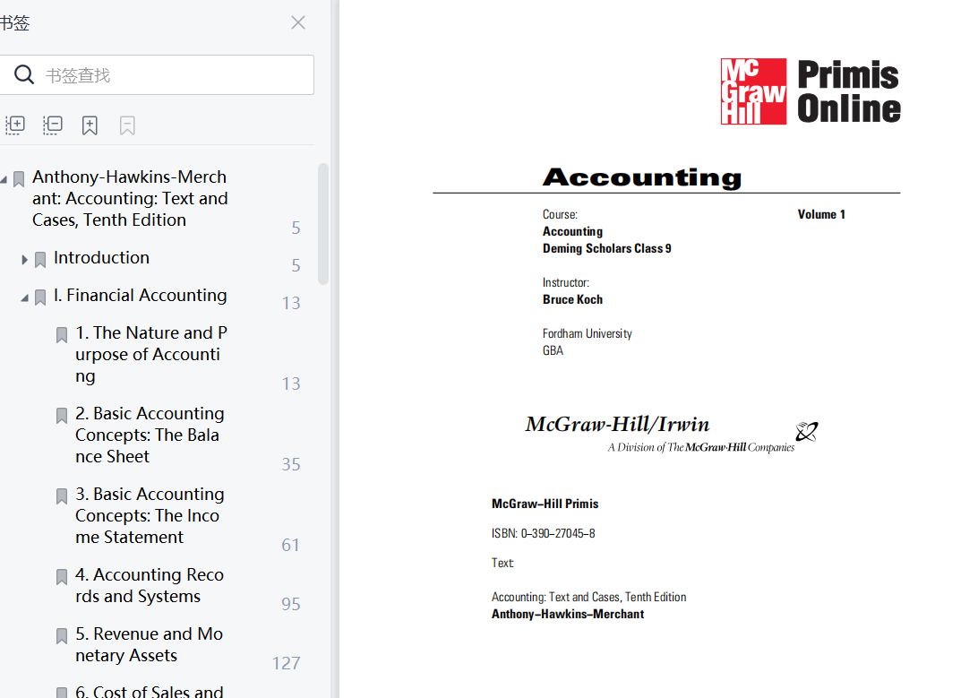The width and height of the screenshot is (978, 698).
Task: Click bookmark icon beside 5. Revenue
Action: point(62,635)
